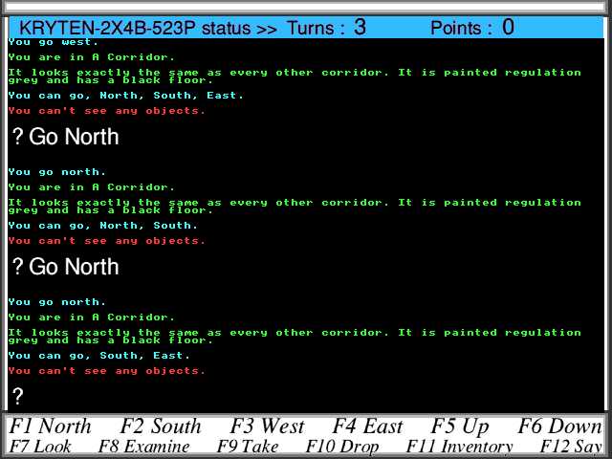Click the 'You go west.' line
Screen dimensions: 612x459
pos(54,42)
